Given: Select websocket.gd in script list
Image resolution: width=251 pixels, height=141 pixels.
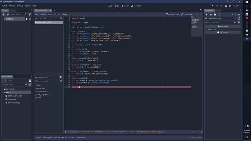Looking at the screenshot, I should click(49, 22).
